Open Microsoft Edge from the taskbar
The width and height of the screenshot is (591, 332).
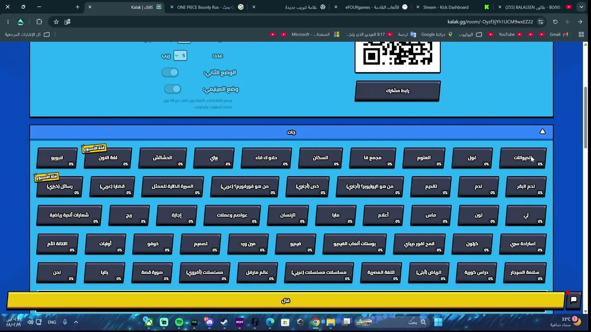pos(270,322)
